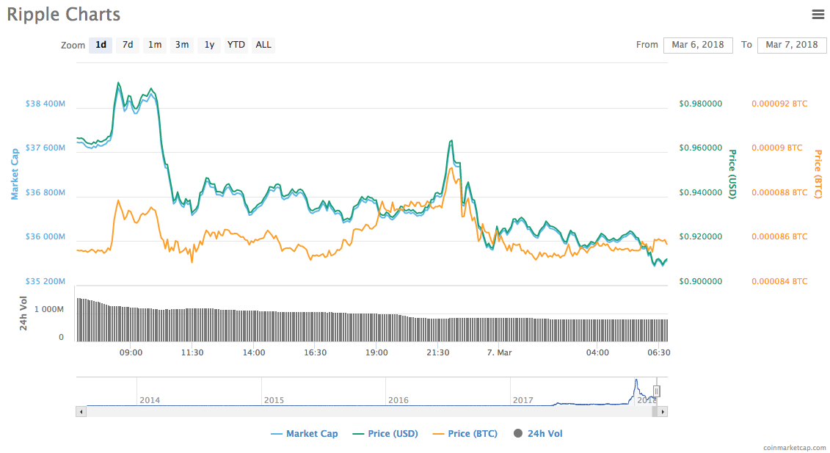This screenshot has width=830, height=453.
Task: Click the 16:30 time axis label
Action: pyautogui.click(x=315, y=352)
